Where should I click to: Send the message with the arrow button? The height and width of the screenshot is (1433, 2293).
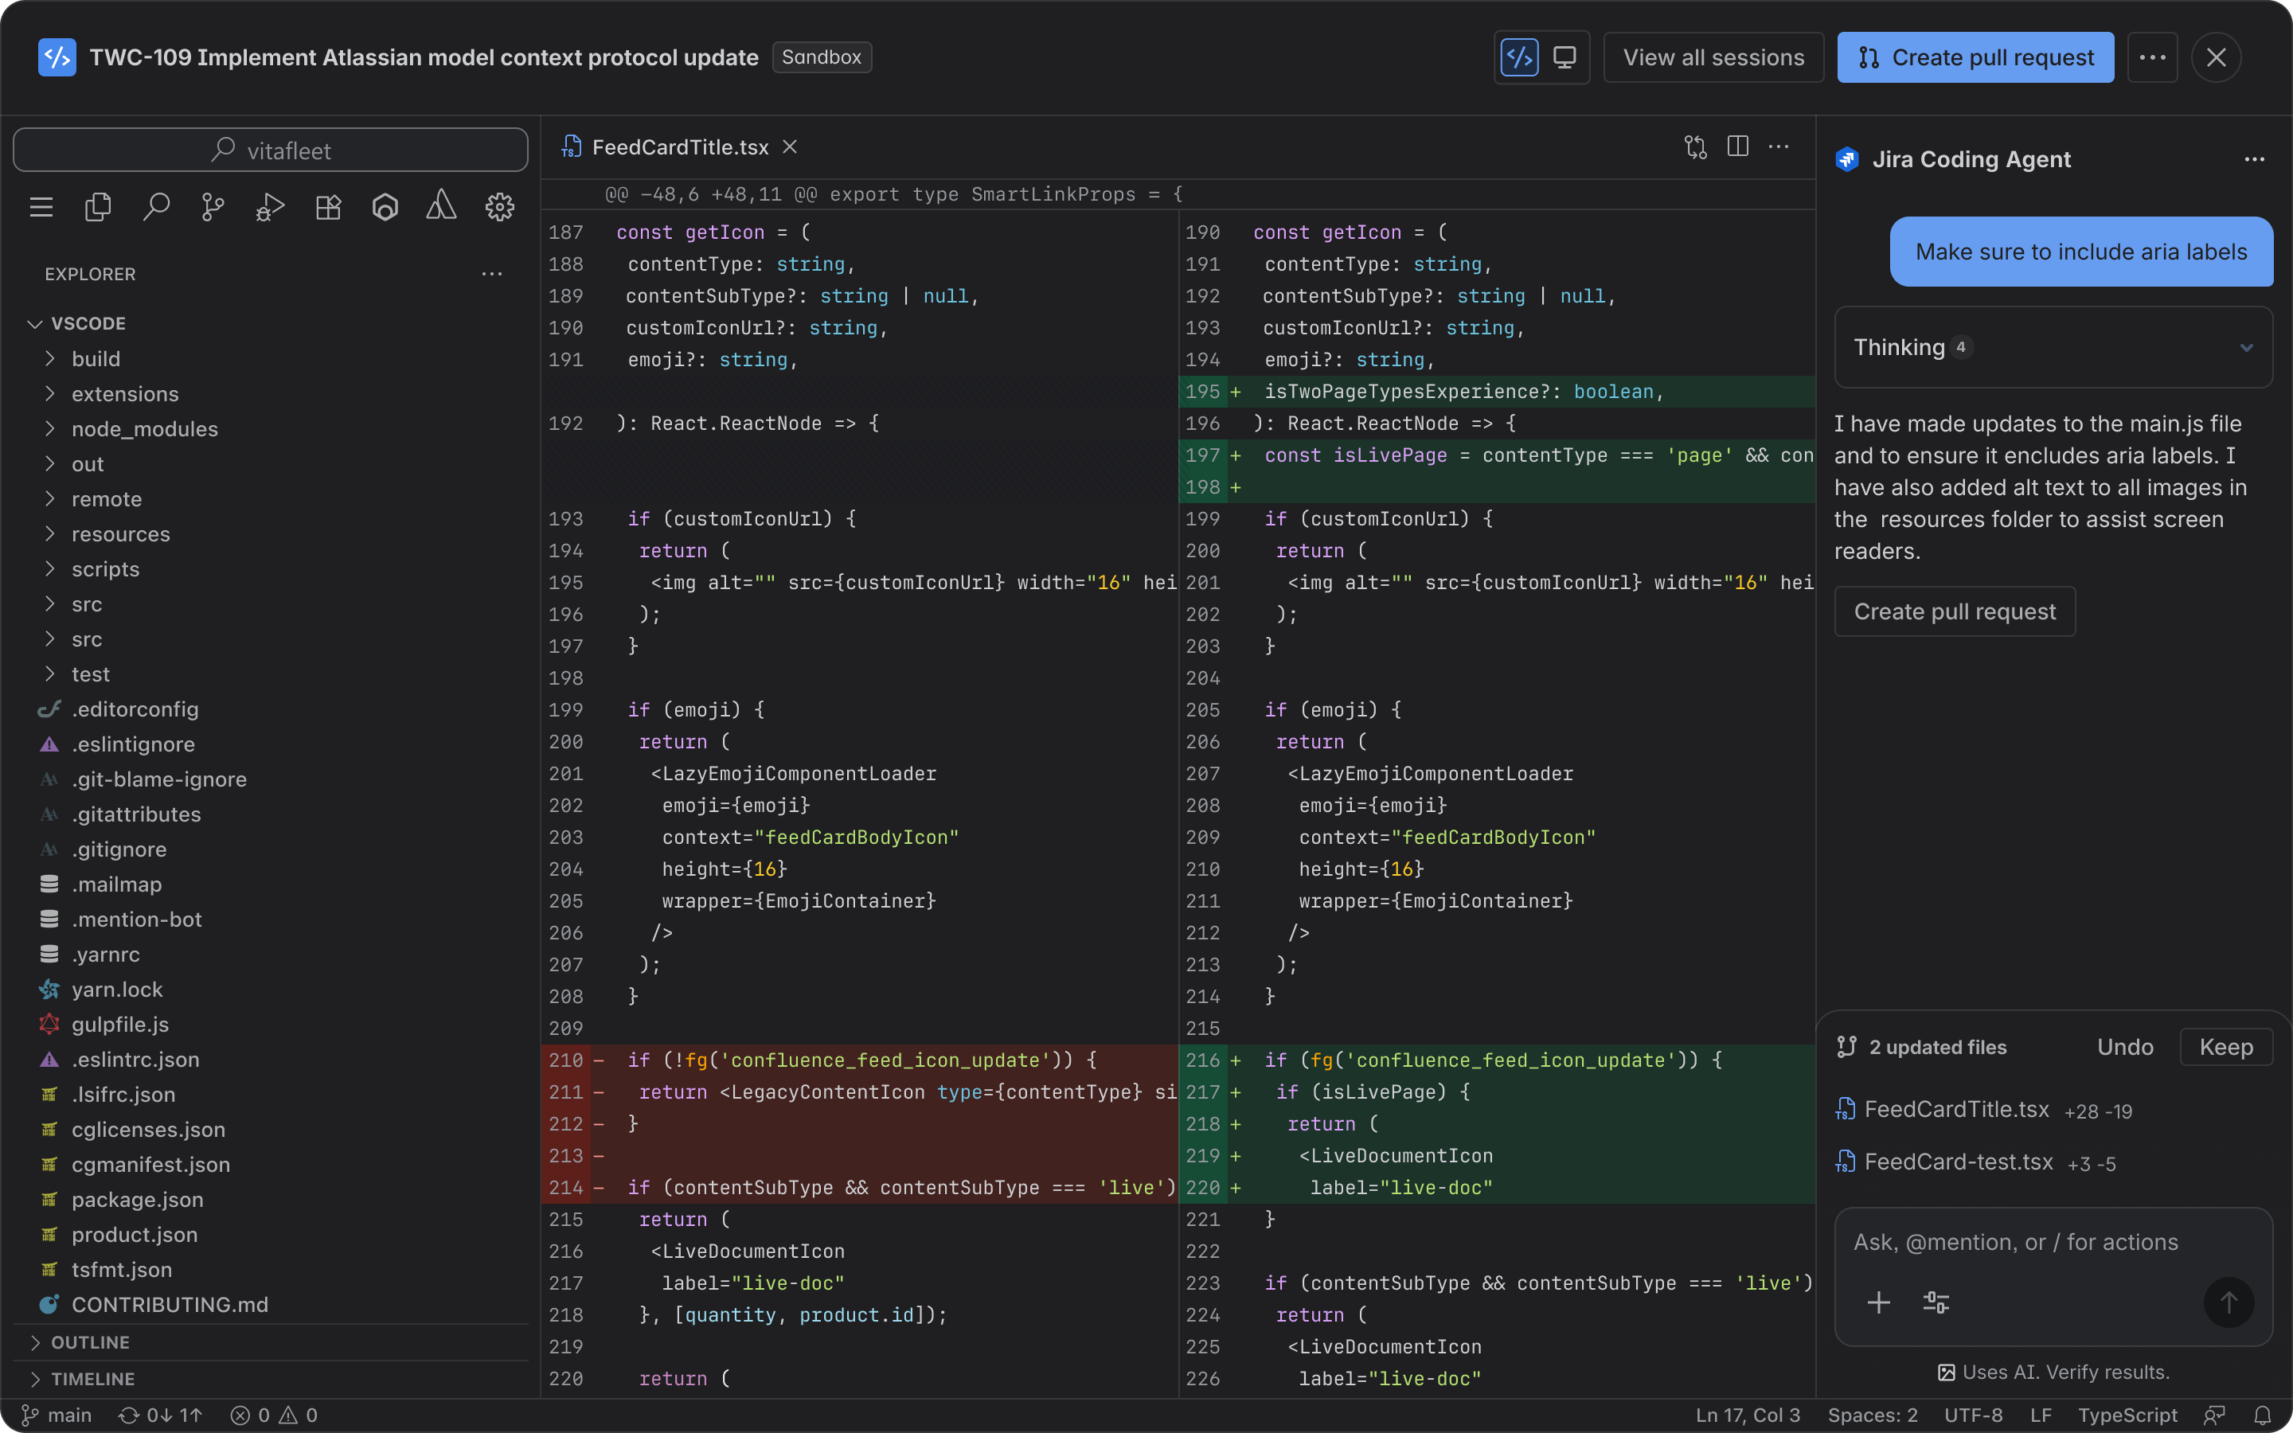2229,1302
